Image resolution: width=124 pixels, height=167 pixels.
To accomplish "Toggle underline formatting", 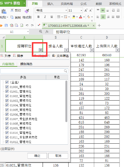I will (52, 17).
